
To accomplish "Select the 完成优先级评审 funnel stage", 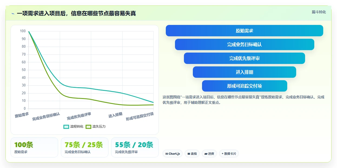I will tap(245, 58).
